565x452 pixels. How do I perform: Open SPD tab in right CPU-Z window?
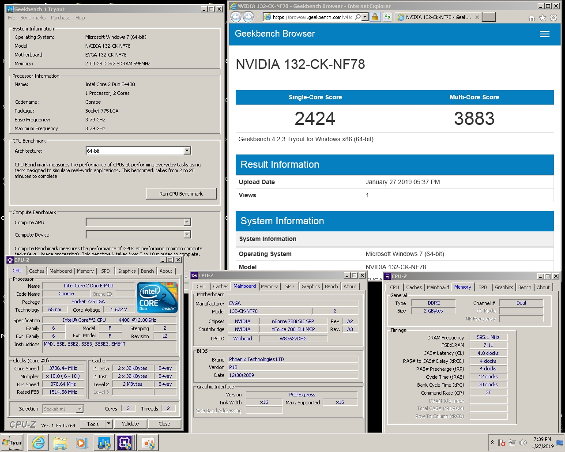pyautogui.click(x=483, y=287)
